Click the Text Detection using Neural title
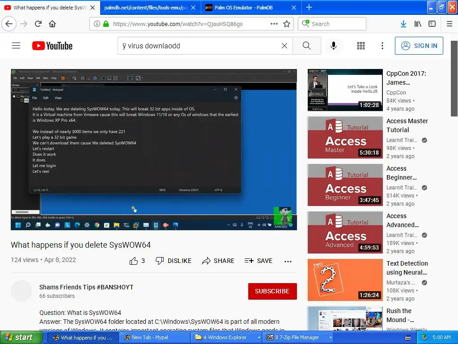Image resolution: width=458 pixels, height=344 pixels. tap(407, 268)
